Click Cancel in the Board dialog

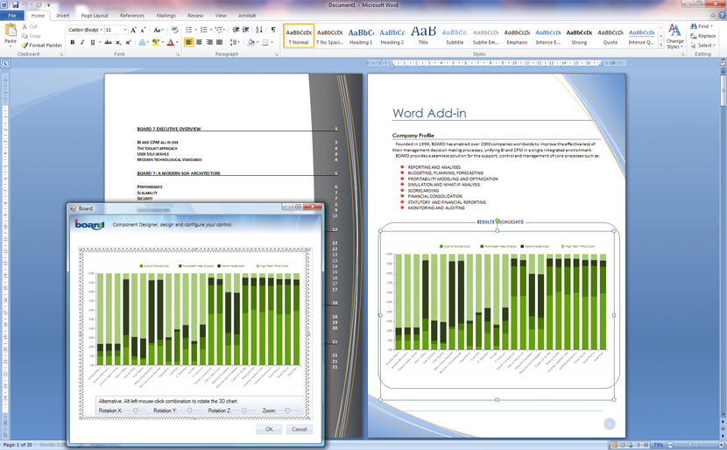tap(299, 429)
